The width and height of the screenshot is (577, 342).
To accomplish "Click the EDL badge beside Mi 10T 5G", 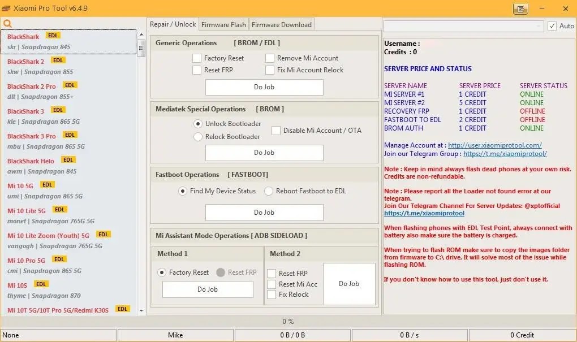I will point(123,309).
